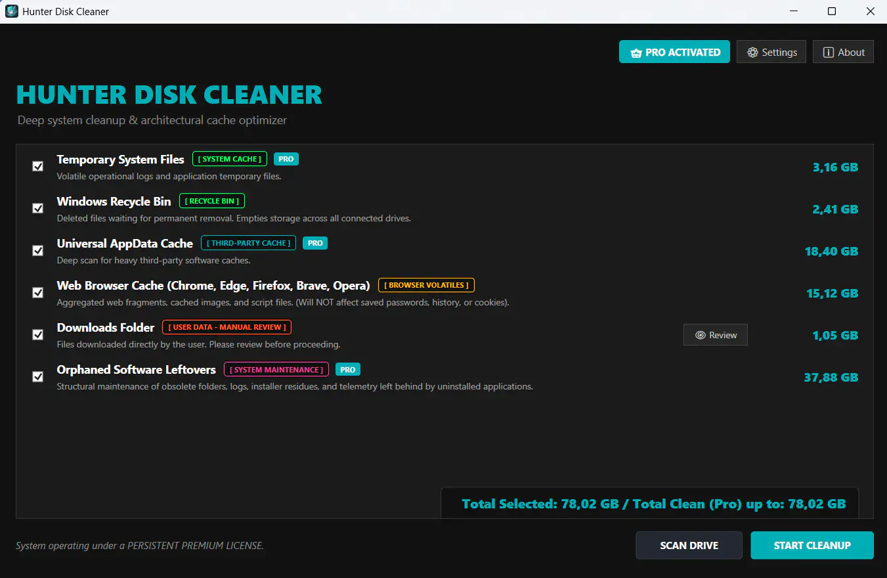Click the Windows Recycle Bin title
Image resolution: width=887 pixels, height=578 pixels.
point(114,202)
